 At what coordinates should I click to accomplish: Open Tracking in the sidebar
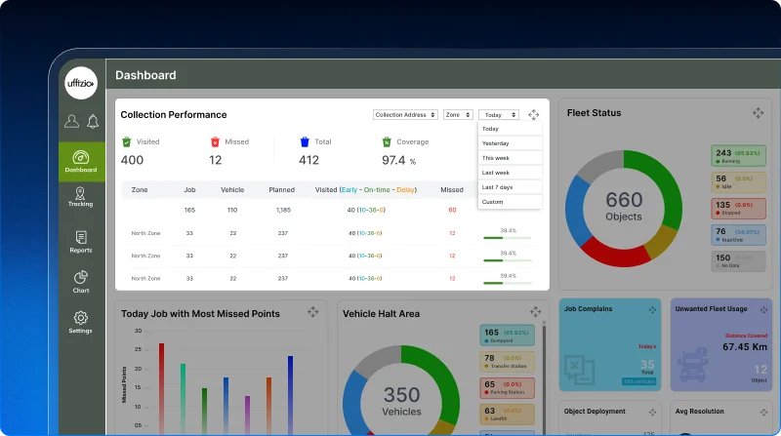coord(80,197)
